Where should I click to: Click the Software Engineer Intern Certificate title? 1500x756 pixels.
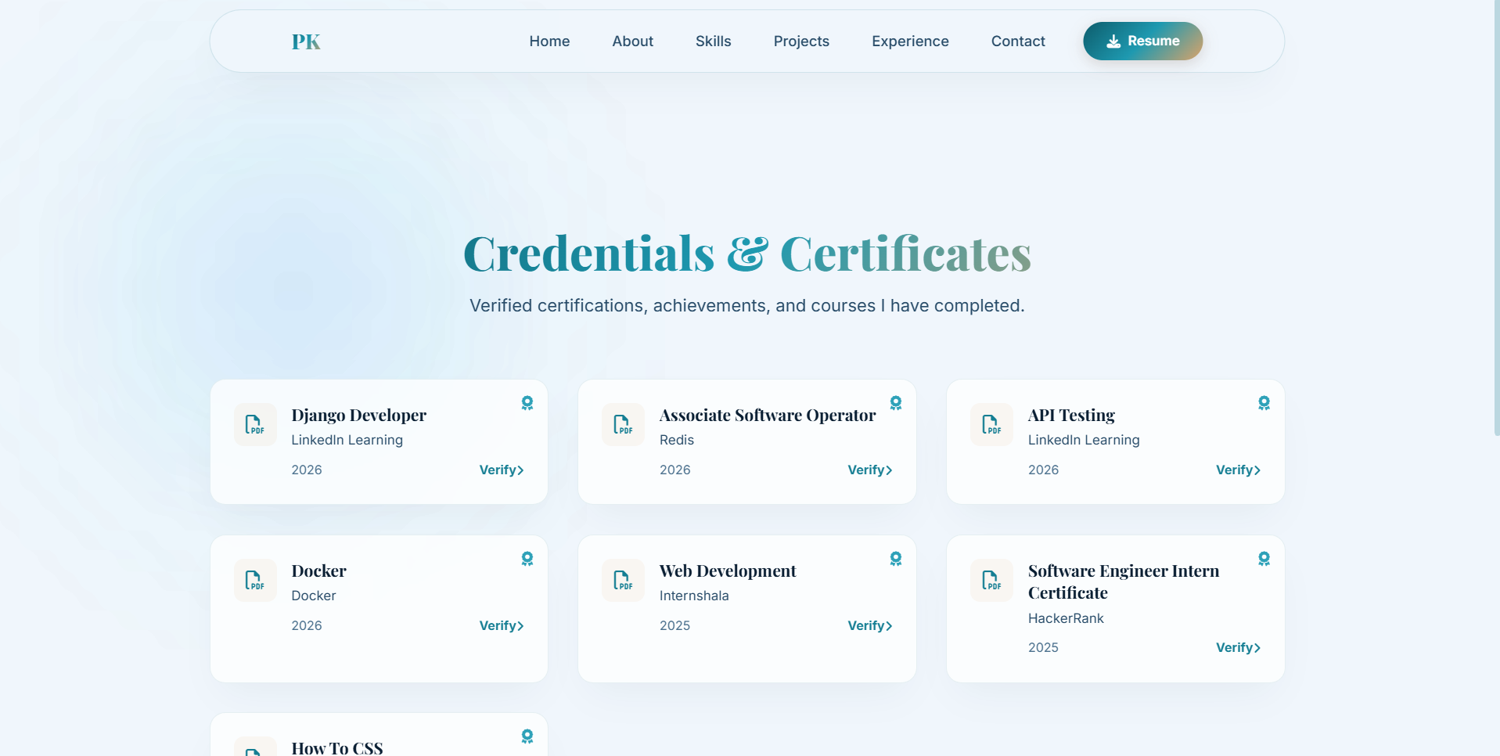click(x=1124, y=581)
